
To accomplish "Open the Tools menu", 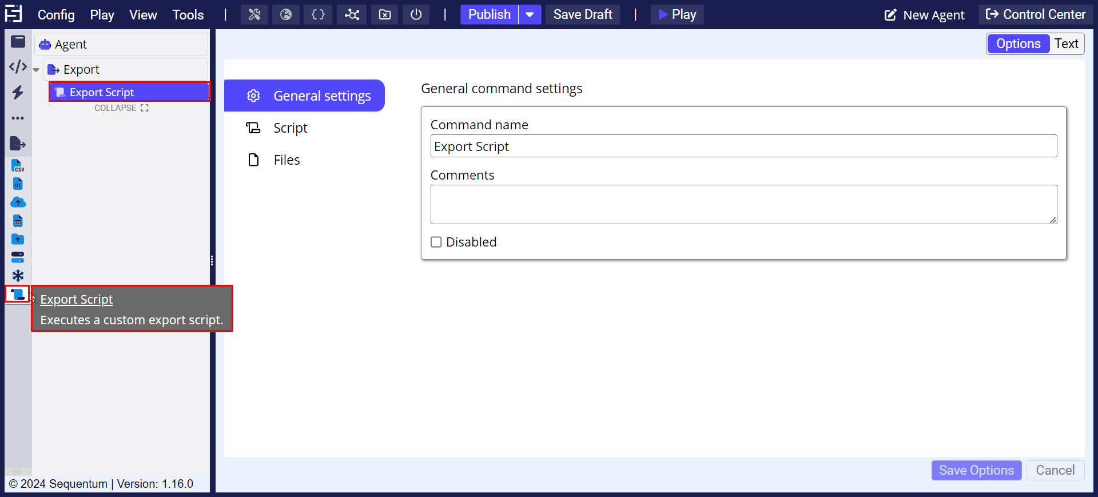I will pos(188,15).
